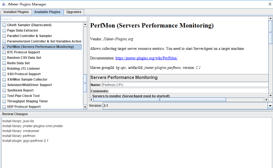
Task: Click the PerfMon description heading
Action: 152,25
